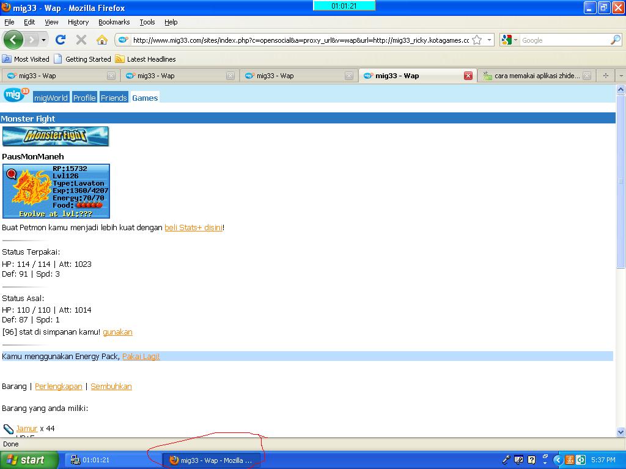The width and height of the screenshot is (626, 469).
Task: Click the Monster Fight banner image
Action: (56, 136)
